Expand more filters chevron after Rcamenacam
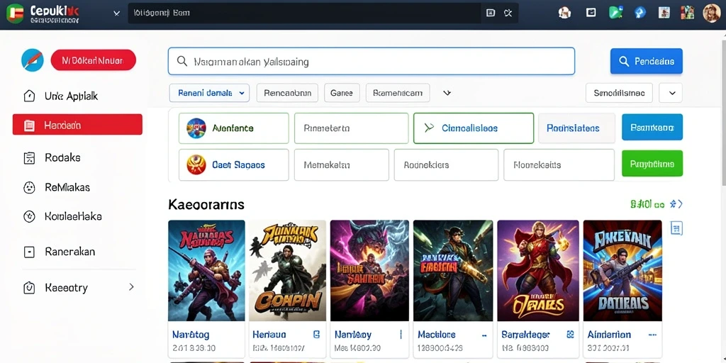Screen dimensions: 726x363 coord(447,93)
